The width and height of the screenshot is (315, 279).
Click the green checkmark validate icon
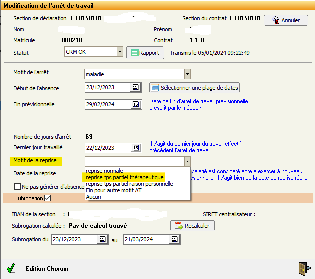pyautogui.click(x=11, y=268)
